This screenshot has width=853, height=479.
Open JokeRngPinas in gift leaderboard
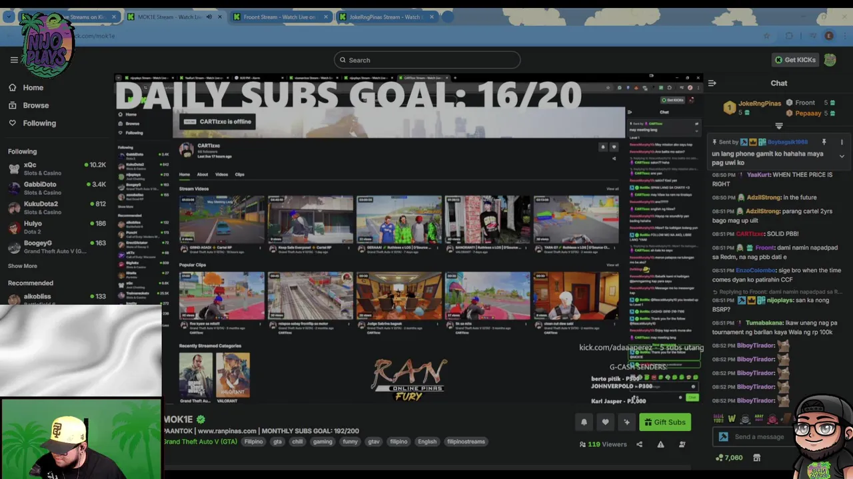(760, 104)
